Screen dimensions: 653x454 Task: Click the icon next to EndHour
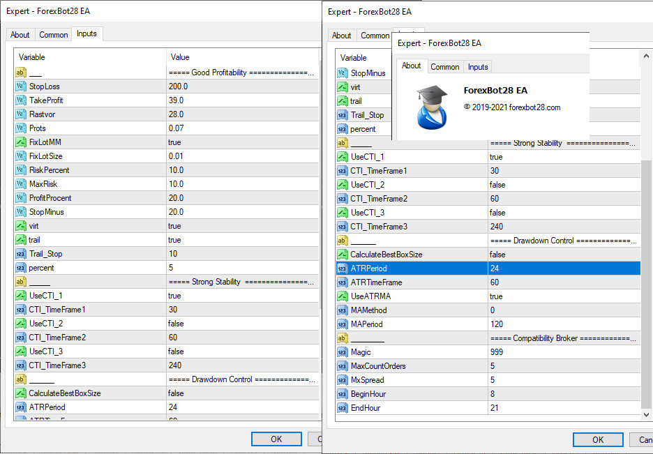coord(343,408)
